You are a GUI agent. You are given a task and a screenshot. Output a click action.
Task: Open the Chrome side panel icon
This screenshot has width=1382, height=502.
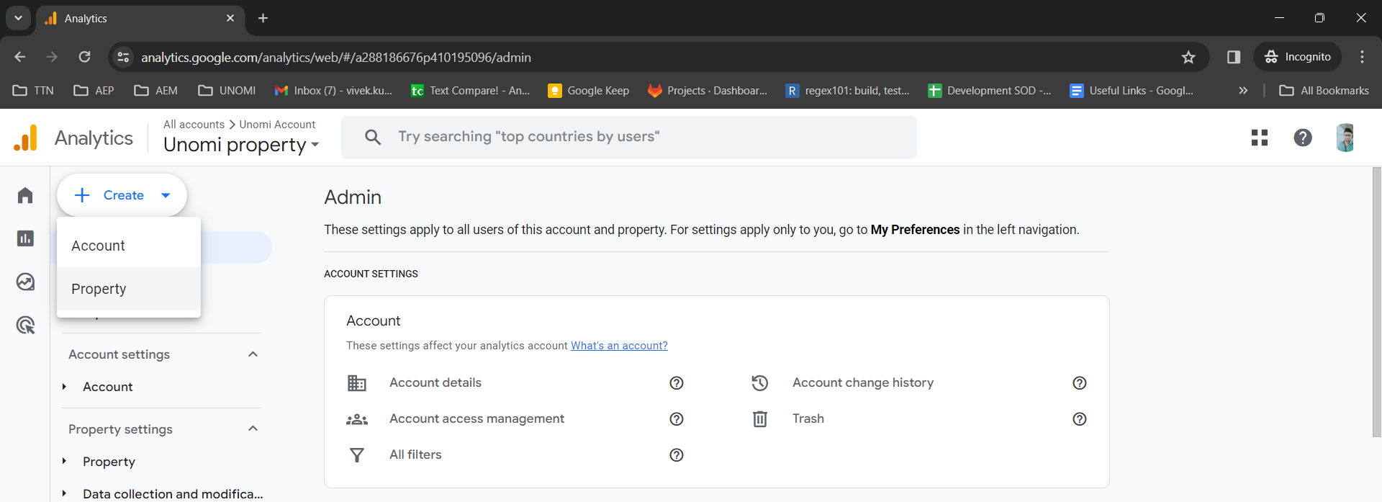(1234, 57)
